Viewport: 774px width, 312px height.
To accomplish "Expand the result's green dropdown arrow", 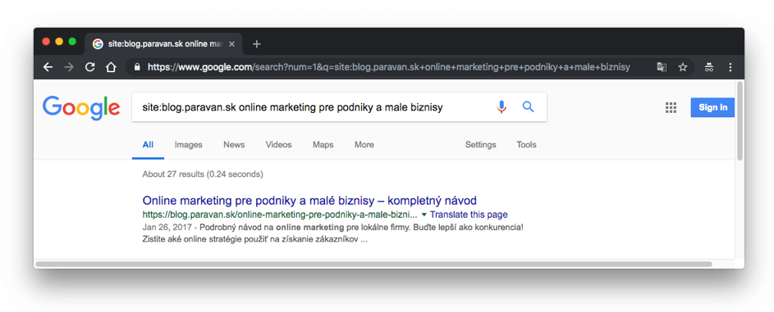I will [x=424, y=215].
